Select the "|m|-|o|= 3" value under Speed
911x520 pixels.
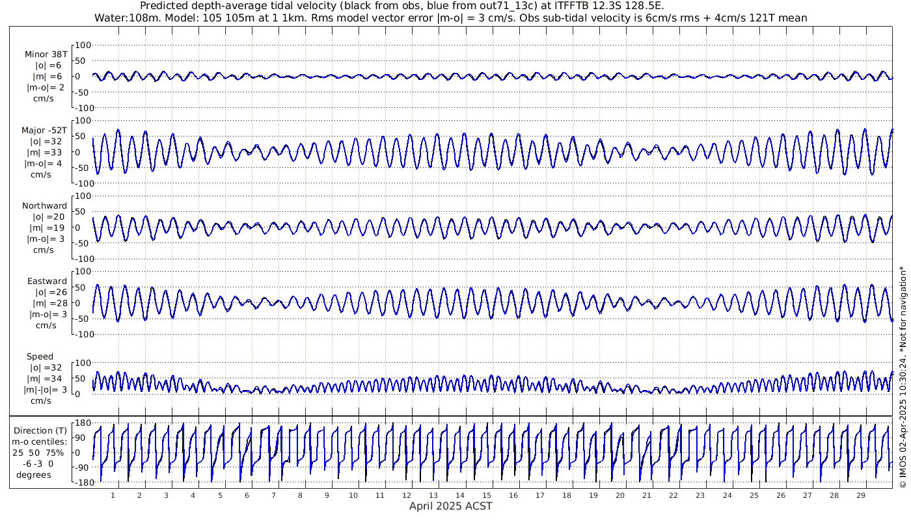pos(45,390)
